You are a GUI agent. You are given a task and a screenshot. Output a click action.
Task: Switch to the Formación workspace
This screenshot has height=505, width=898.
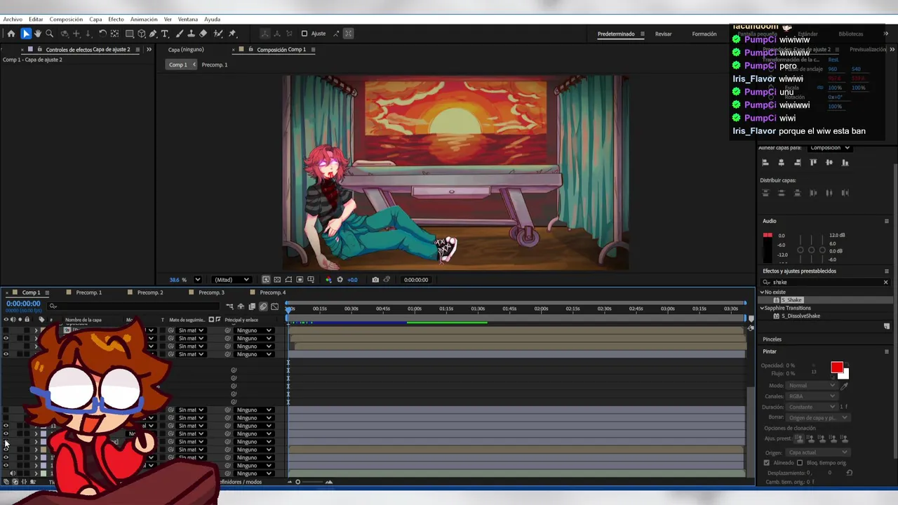(704, 34)
